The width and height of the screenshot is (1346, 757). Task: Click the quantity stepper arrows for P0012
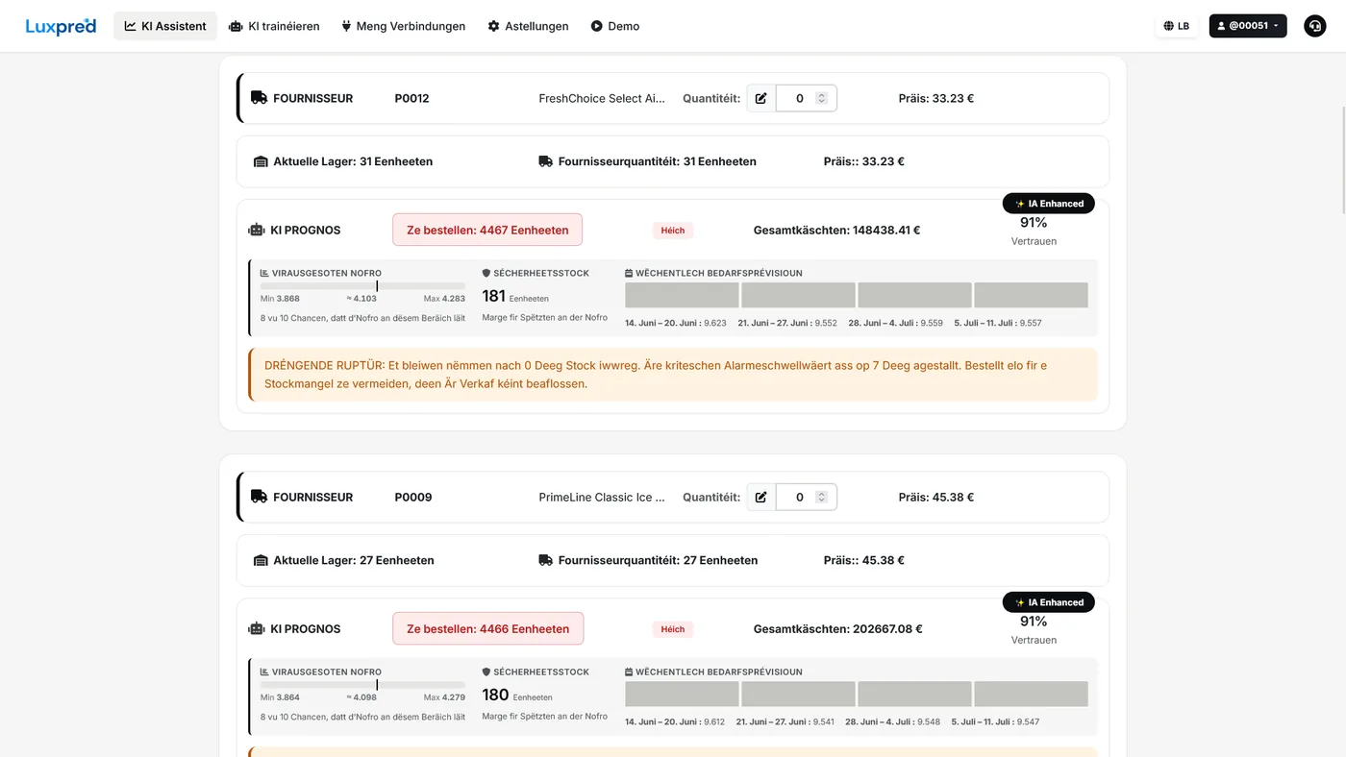[x=821, y=98]
